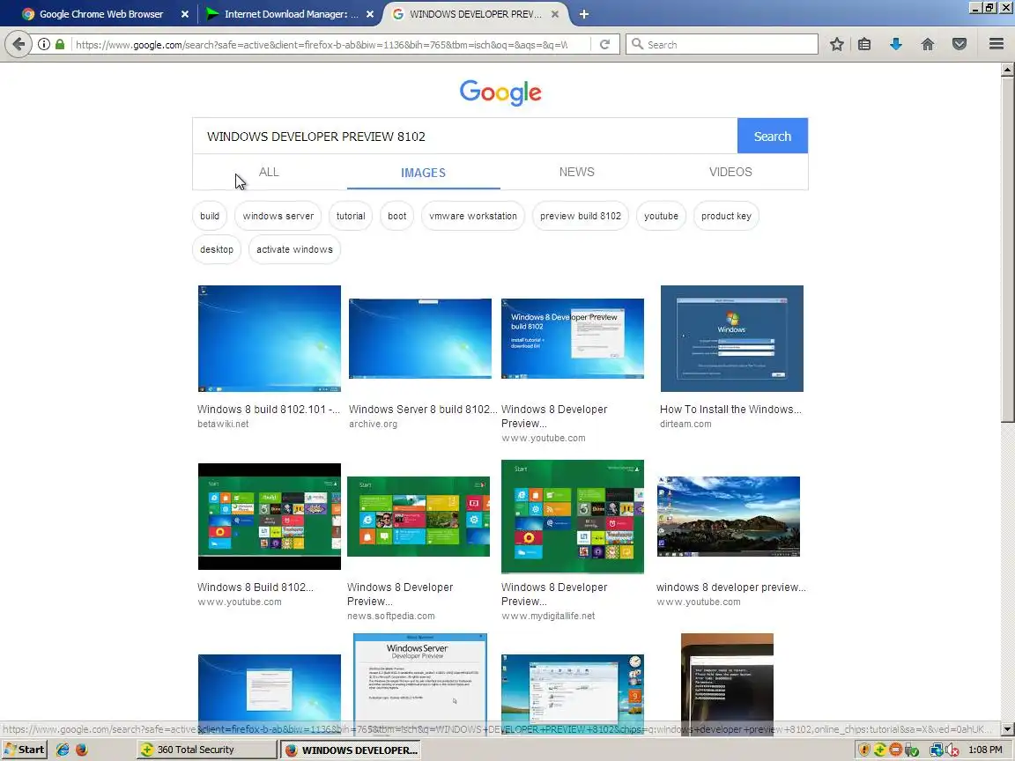This screenshot has height=761, width=1015.
Task: Click the Google search query text field
Action: point(465,137)
